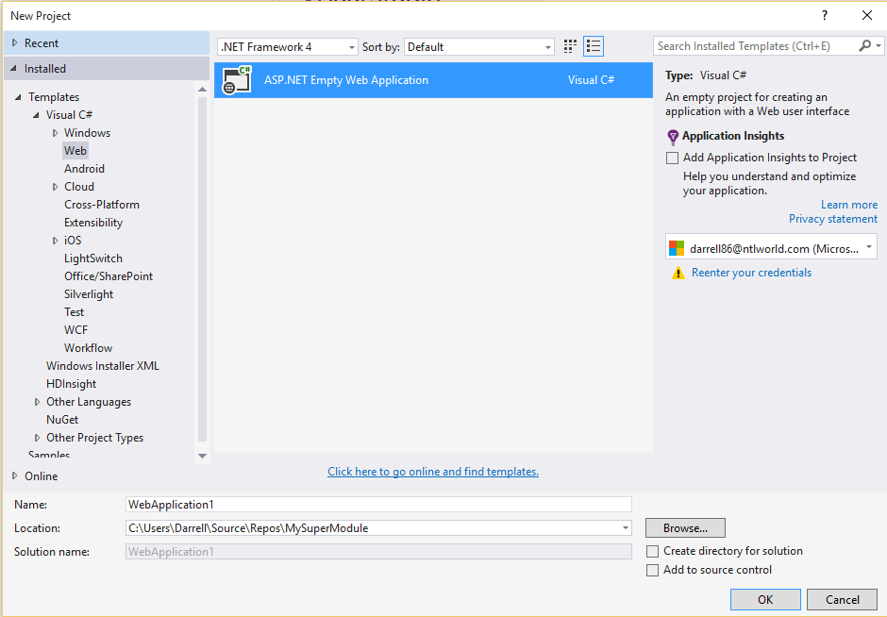Enable Add Application Insights to Project
The height and width of the screenshot is (617, 887).
(x=673, y=158)
